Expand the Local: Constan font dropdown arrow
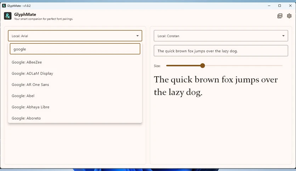296x171 pixels. tap(283, 36)
